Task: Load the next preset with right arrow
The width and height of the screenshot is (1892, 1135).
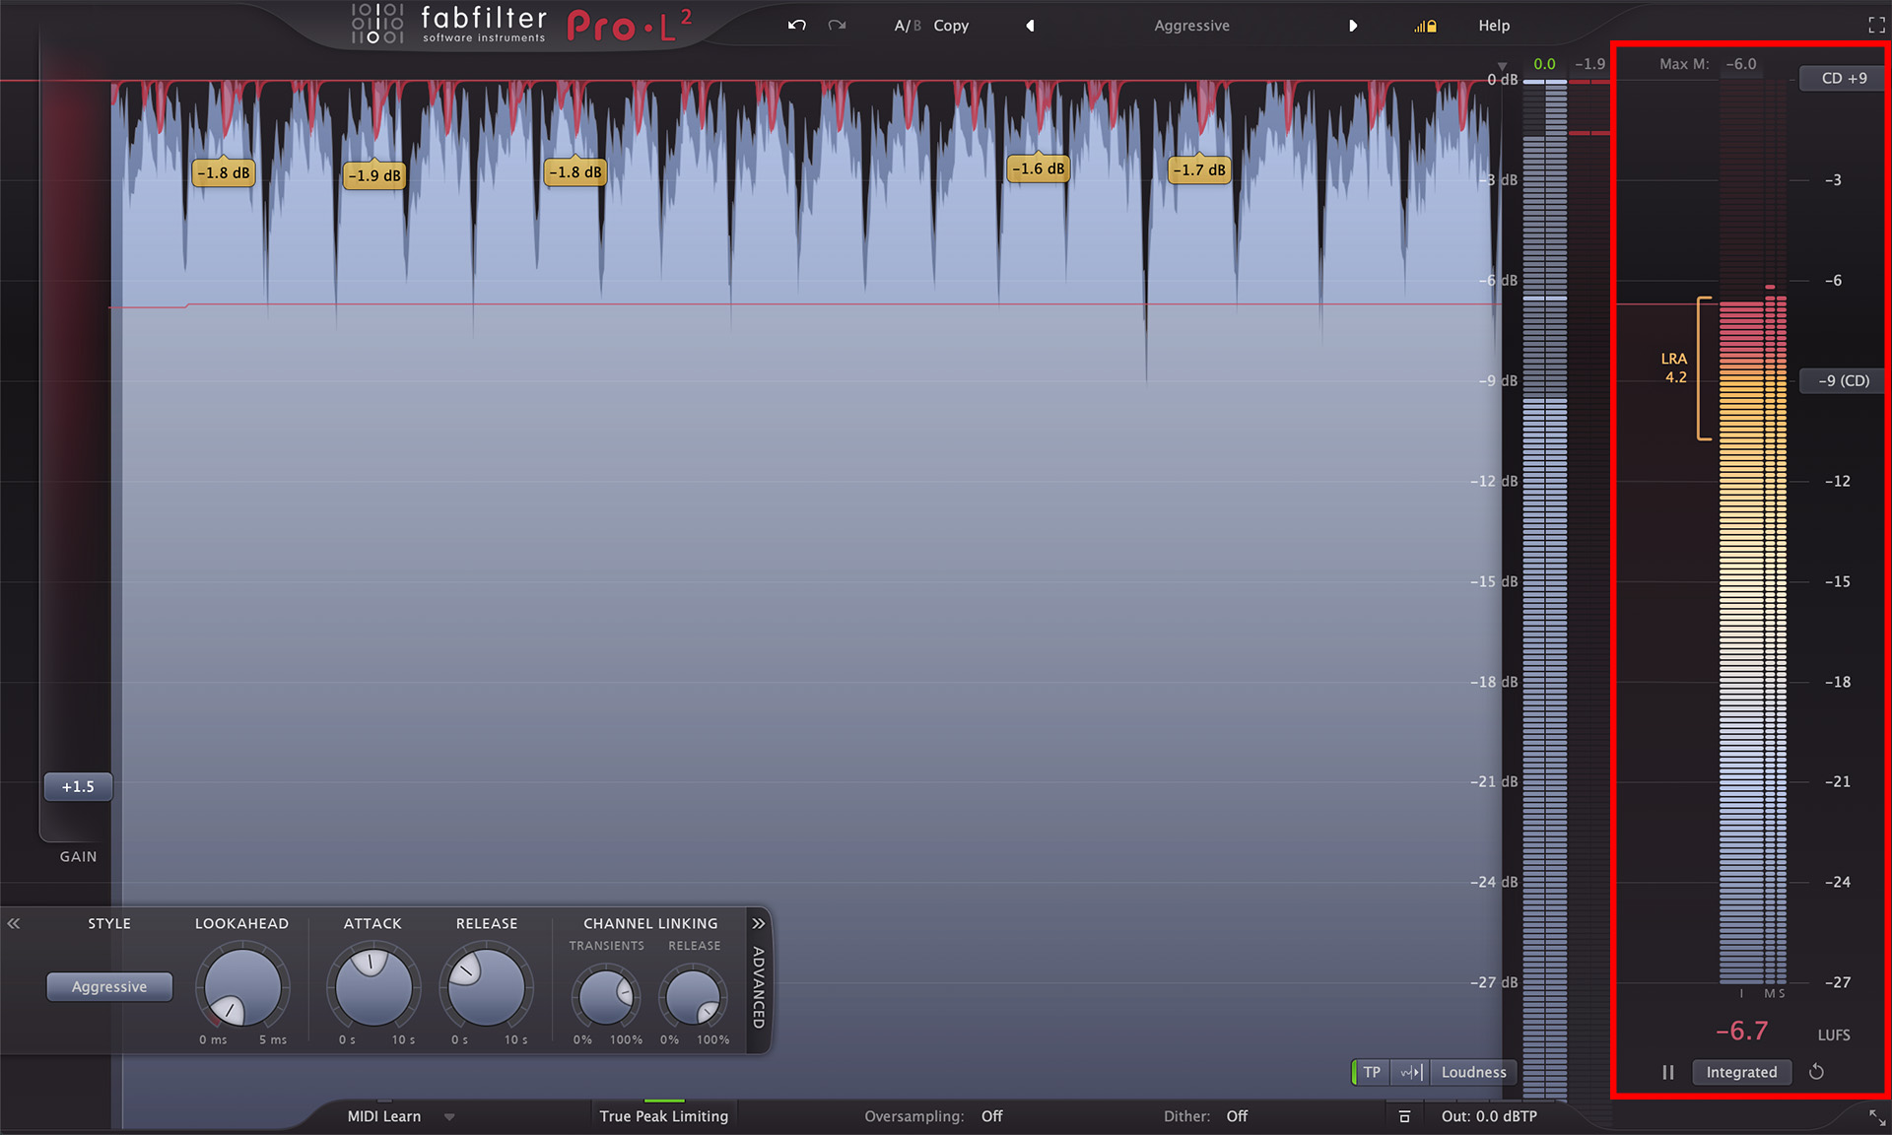Action: point(1353,26)
